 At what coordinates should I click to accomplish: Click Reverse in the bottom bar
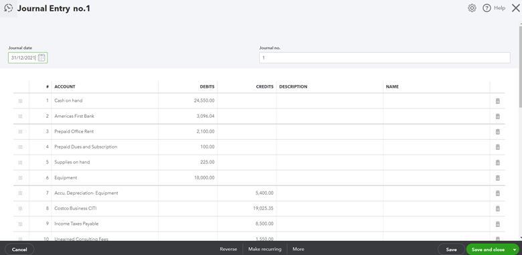(x=228, y=249)
